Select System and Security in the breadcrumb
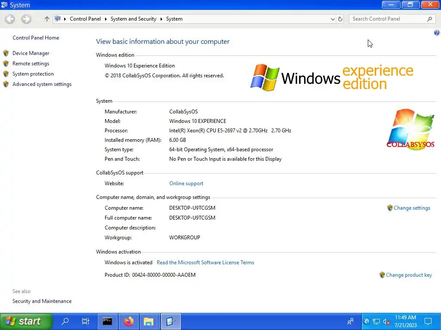 [x=134, y=19]
